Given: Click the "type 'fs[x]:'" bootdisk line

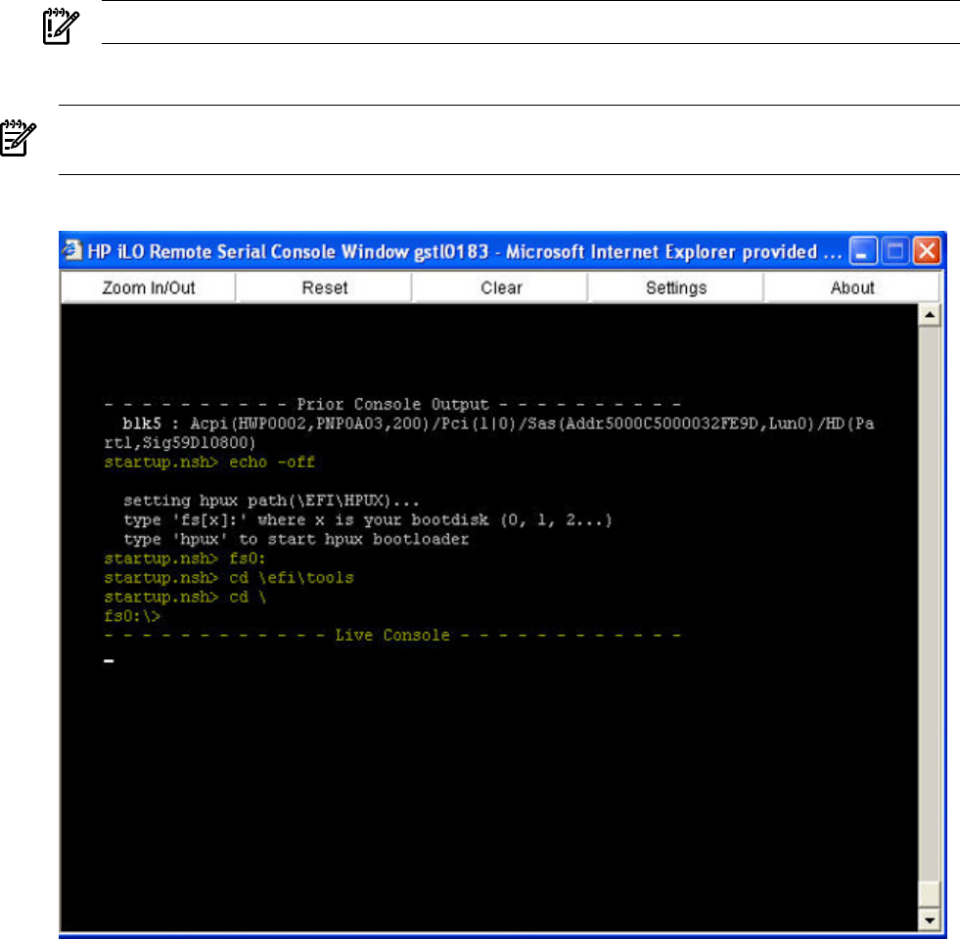Looking at the screenshot, I should tap(368, 519).
